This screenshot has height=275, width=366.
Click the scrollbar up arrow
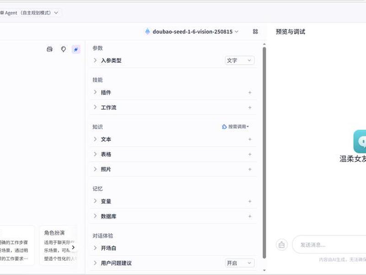tap(264, 44)
